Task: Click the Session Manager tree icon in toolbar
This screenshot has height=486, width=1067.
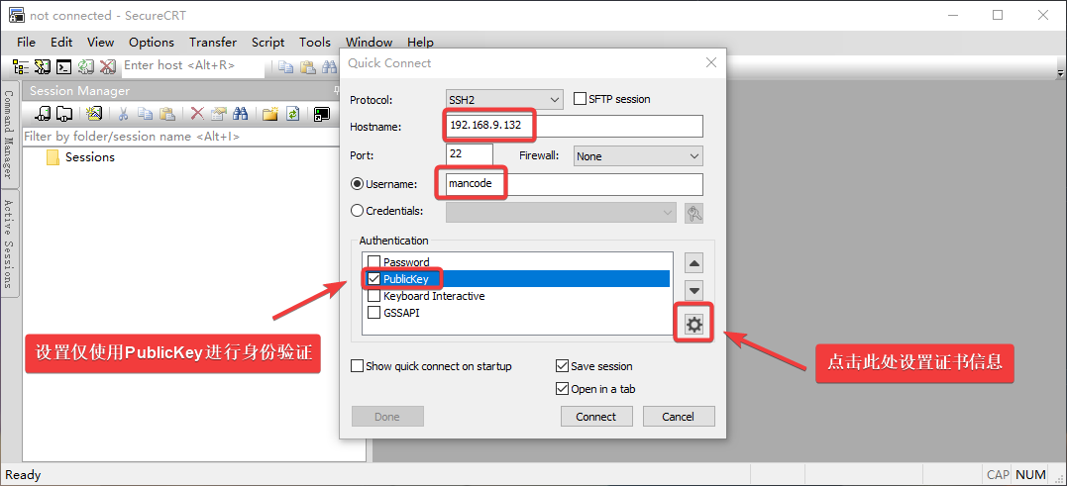Action: click(21, 66)
